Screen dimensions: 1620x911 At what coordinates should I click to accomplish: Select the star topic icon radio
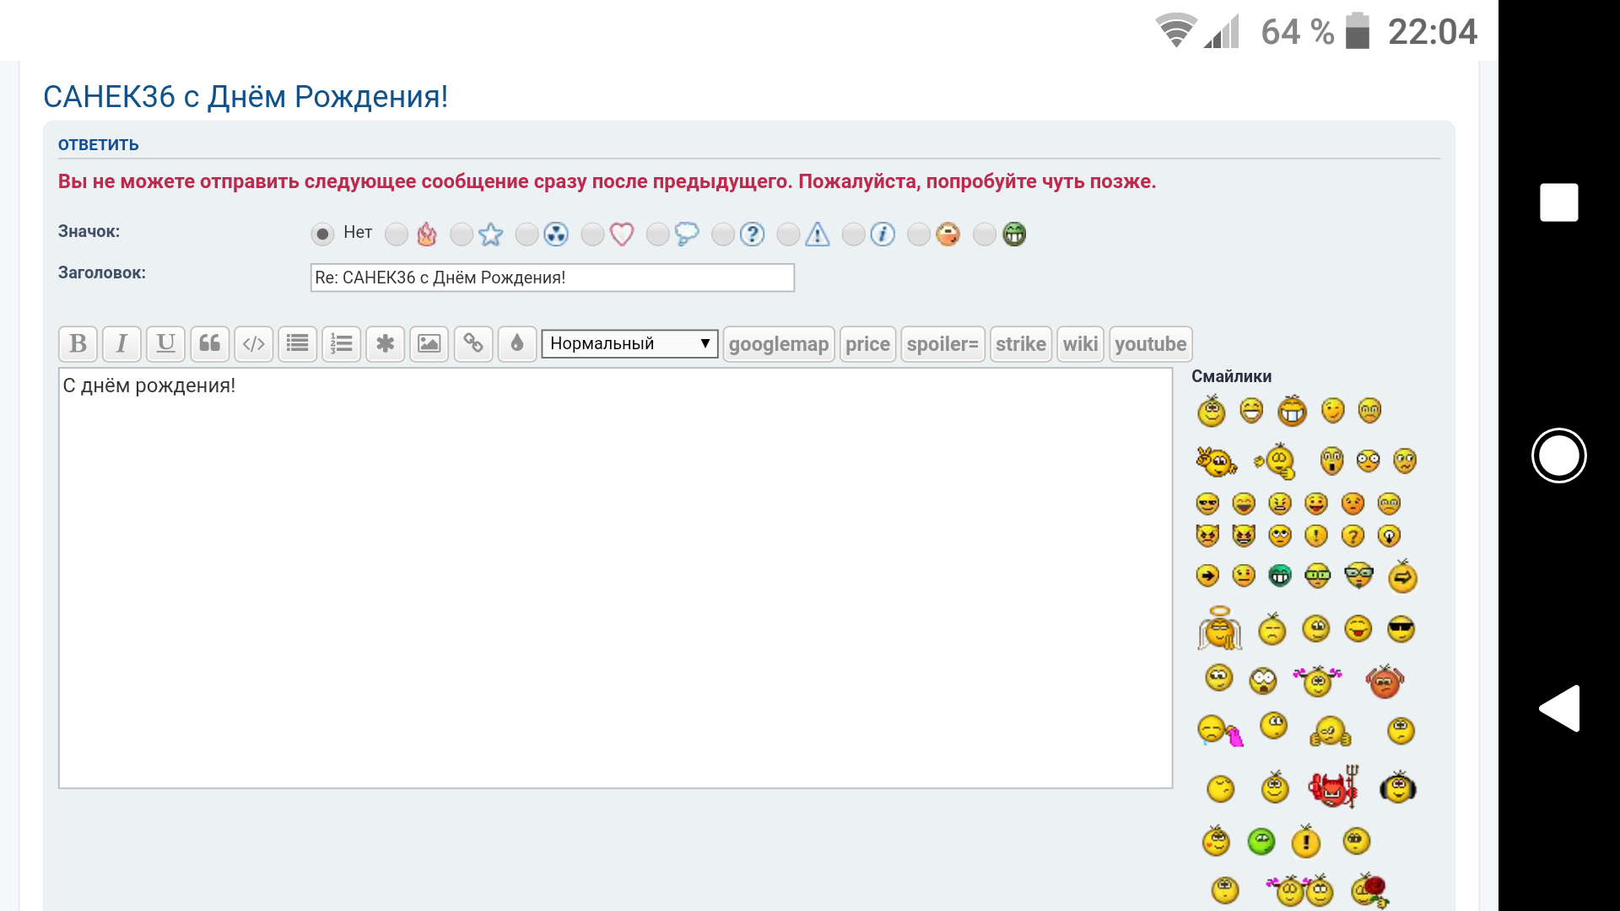pyautogui.click(x=462, y=234)
